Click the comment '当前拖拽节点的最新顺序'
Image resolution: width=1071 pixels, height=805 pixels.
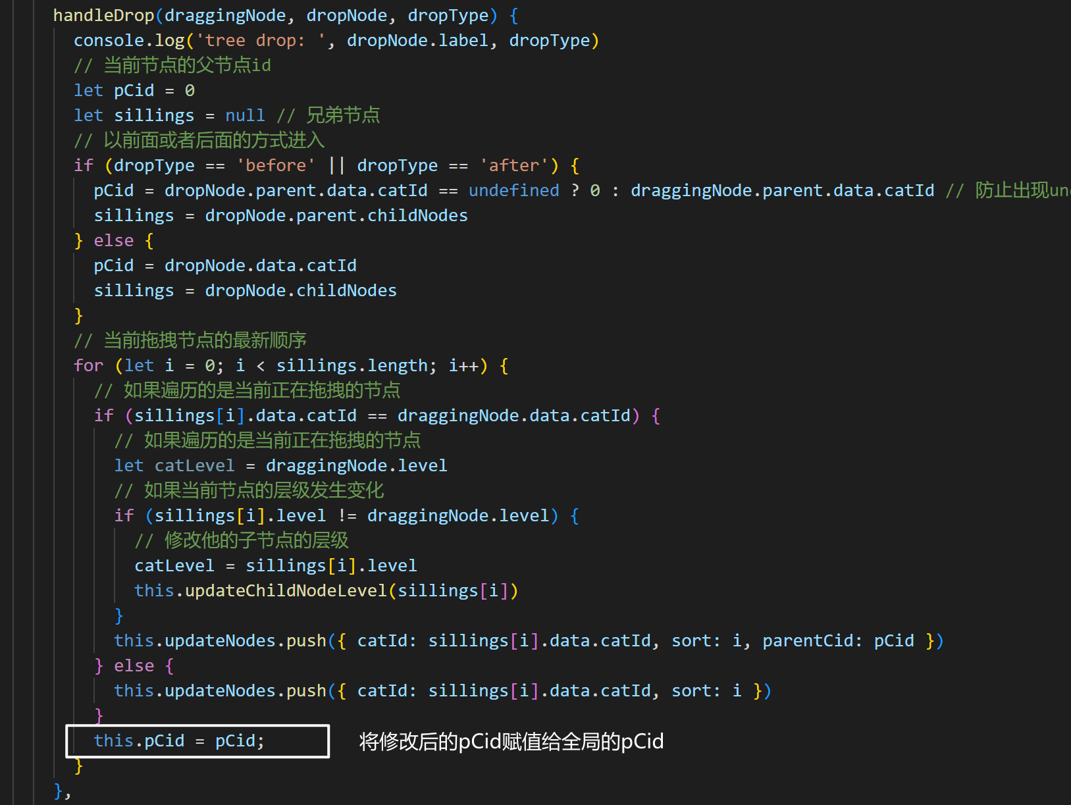190,340
